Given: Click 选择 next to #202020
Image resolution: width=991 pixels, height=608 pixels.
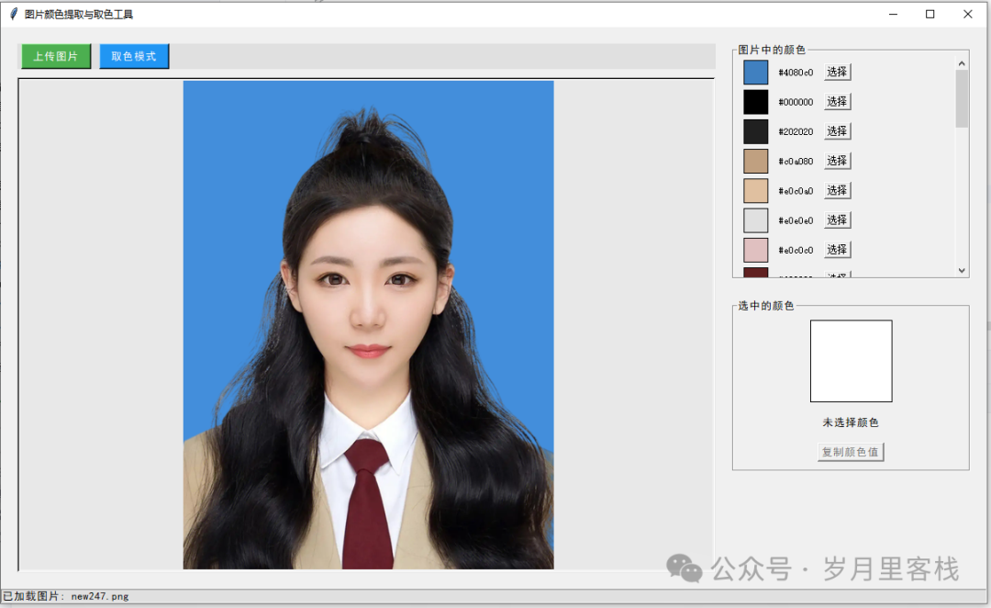Looking at the screenshot, I should pyautogui.click(x=838, y=131).
